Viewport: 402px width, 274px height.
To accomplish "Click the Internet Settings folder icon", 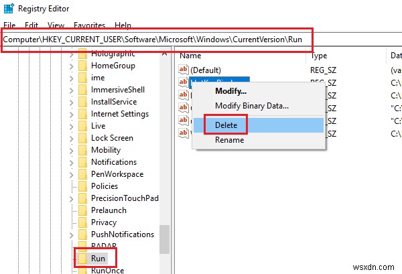I will tap(82, 114).
